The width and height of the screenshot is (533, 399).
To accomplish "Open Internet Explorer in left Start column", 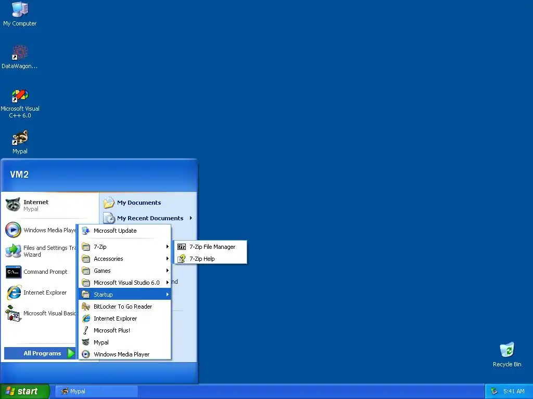I will pos(40,292).
